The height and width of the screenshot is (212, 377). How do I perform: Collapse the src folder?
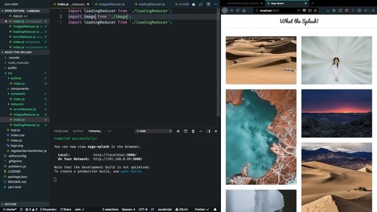tap(10, 73)
